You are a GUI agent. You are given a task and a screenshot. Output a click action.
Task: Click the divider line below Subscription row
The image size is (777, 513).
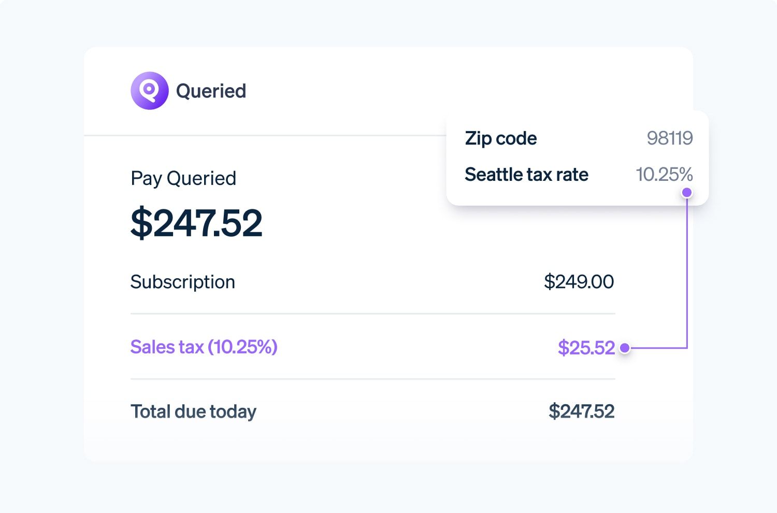click(372, 313)
